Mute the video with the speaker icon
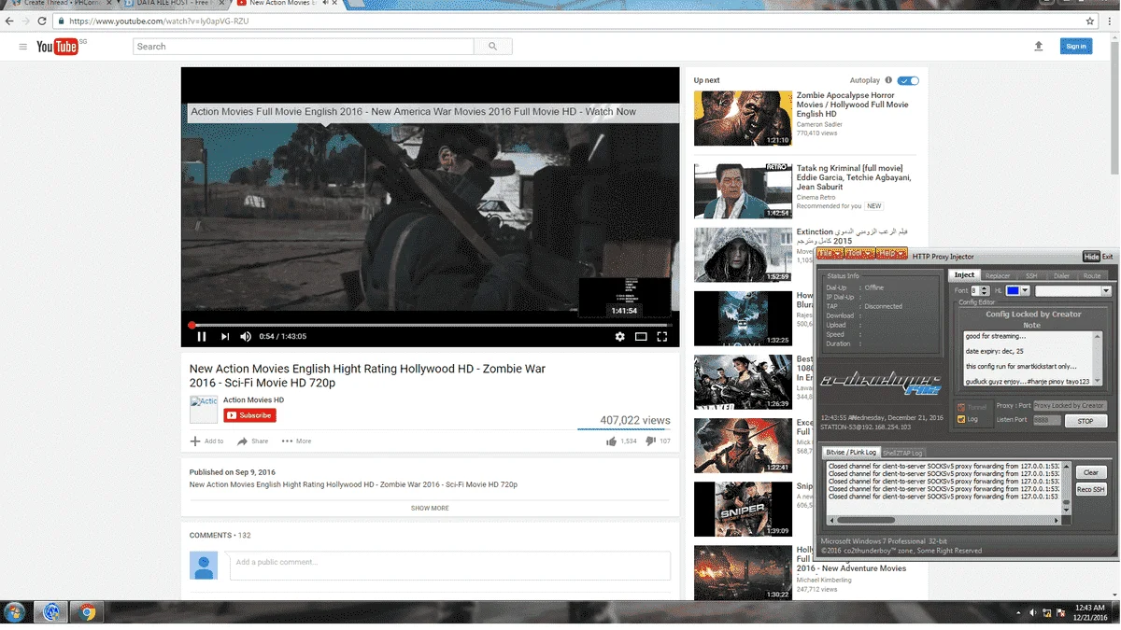The width and height of the screenshot is (1121, 630). [x=246, y=336]
